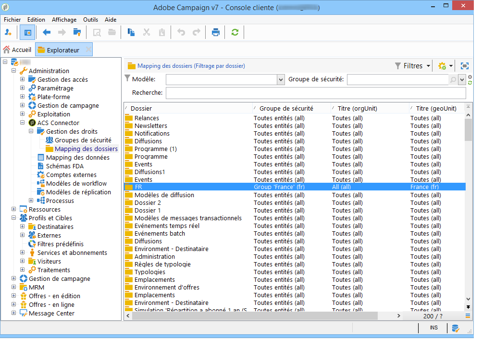This screenshot has width=482, height=340.
Task: Click the cut scissors icon
Action: click(x=147, y=32)
